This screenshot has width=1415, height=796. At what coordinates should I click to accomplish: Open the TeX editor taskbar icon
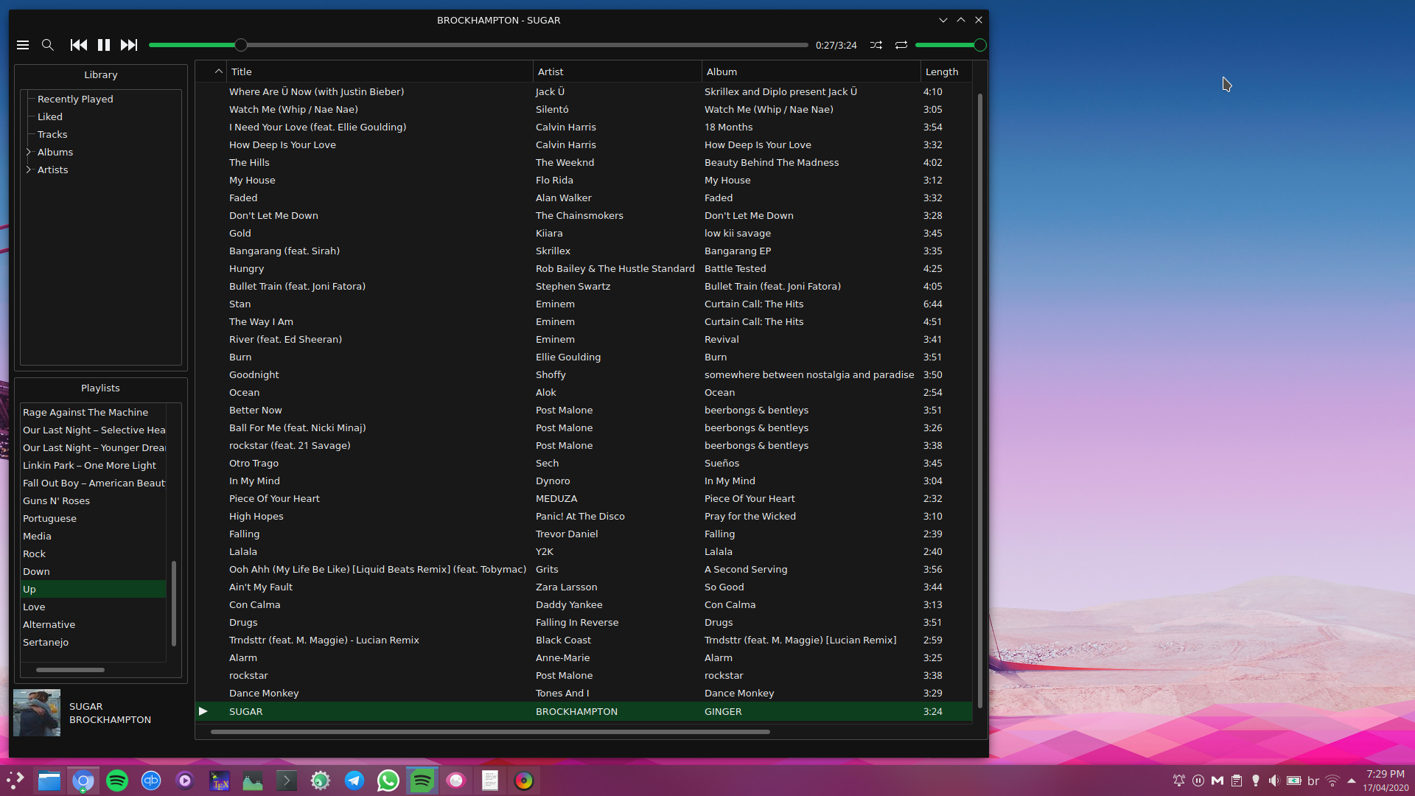219,781
